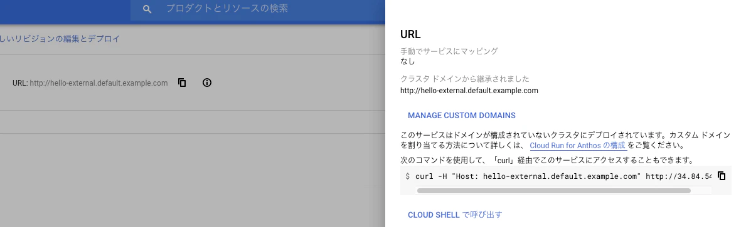Open the Cloud Run for Anthos の構成 link
Image resolution: width=746 pixels, height=227 pixels.
[x=577, y=146]
